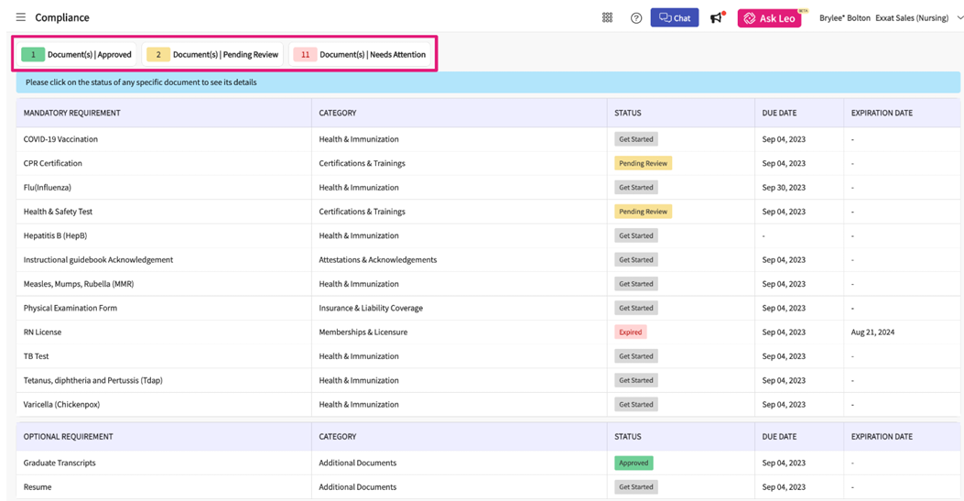
Task: Click Get Started for Instructional guidebook Acknowledgement
Action: [635, 259]
